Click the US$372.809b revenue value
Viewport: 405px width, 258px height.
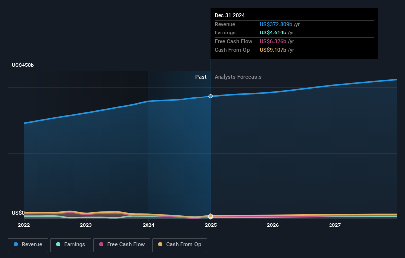276,24
